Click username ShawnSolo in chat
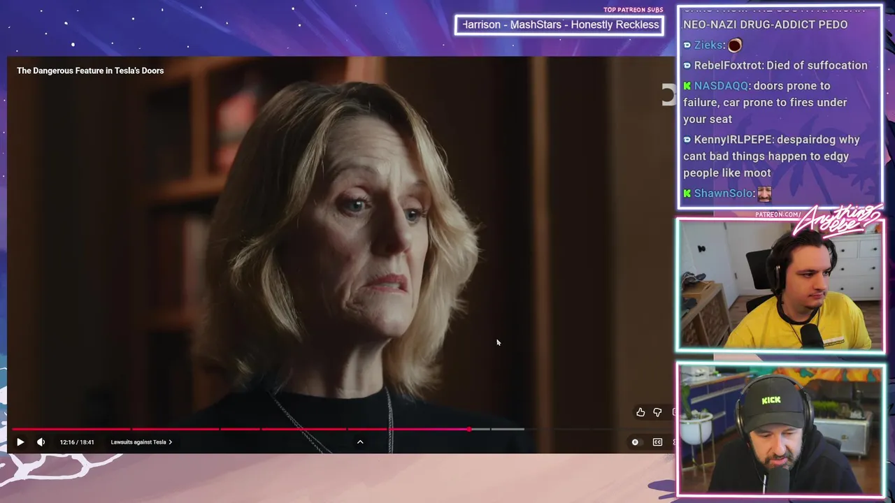This screenshot has height=503, width=895. click(723, 193)
